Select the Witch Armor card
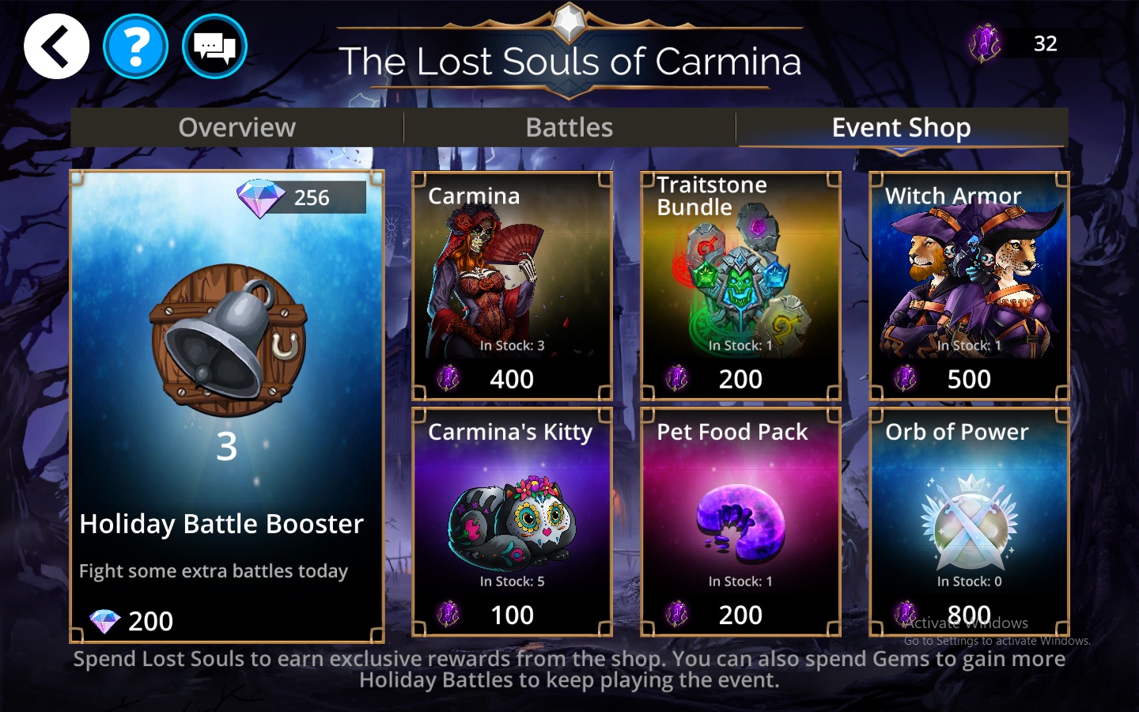Screen dimensions: 1139x712 (x=969, y=286)
